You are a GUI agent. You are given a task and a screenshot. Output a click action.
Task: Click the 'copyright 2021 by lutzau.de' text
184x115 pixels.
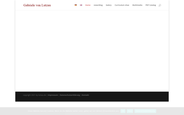coord(34,95)
